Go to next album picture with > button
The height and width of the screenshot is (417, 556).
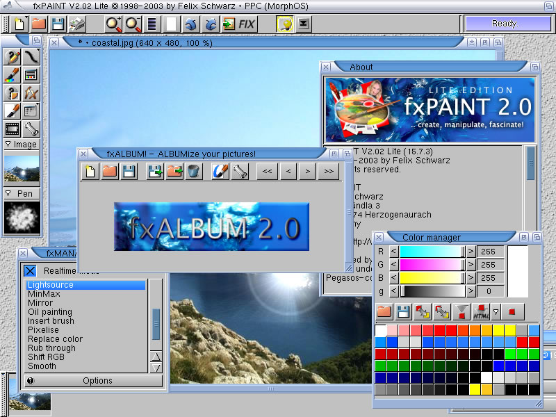click(x=307, y=172)
